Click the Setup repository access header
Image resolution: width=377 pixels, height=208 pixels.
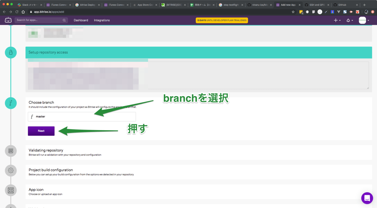pos(199,52)
